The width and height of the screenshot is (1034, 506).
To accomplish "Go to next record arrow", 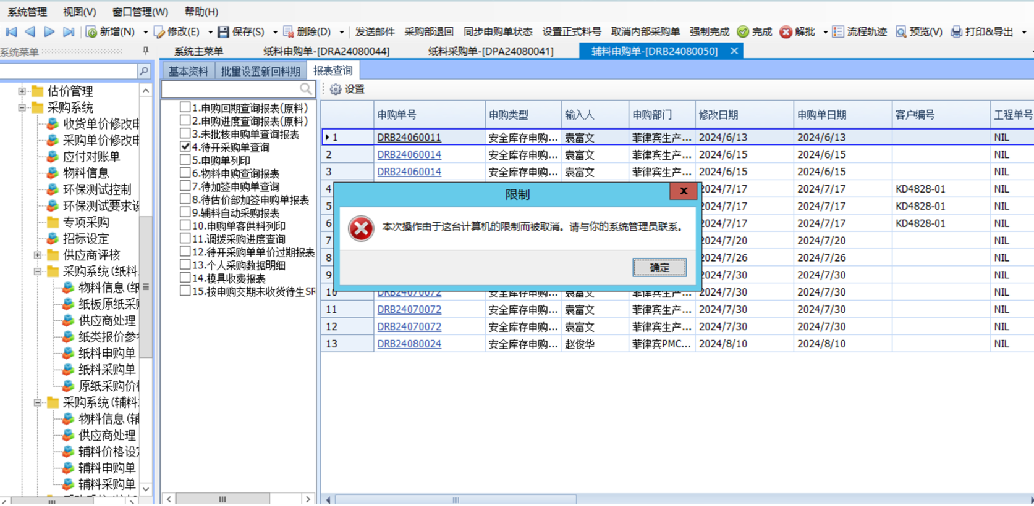I will 49,31.
